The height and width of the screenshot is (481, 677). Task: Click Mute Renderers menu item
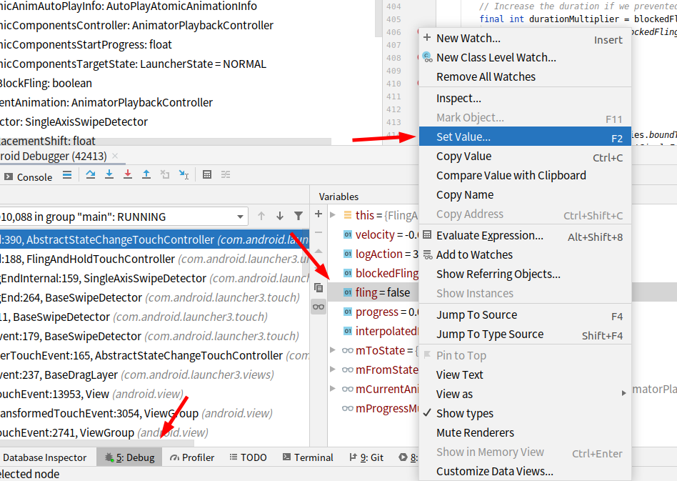525,432
